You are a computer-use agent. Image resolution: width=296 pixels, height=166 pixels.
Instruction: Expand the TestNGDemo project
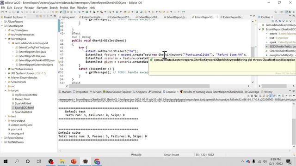tap(2, 142)
